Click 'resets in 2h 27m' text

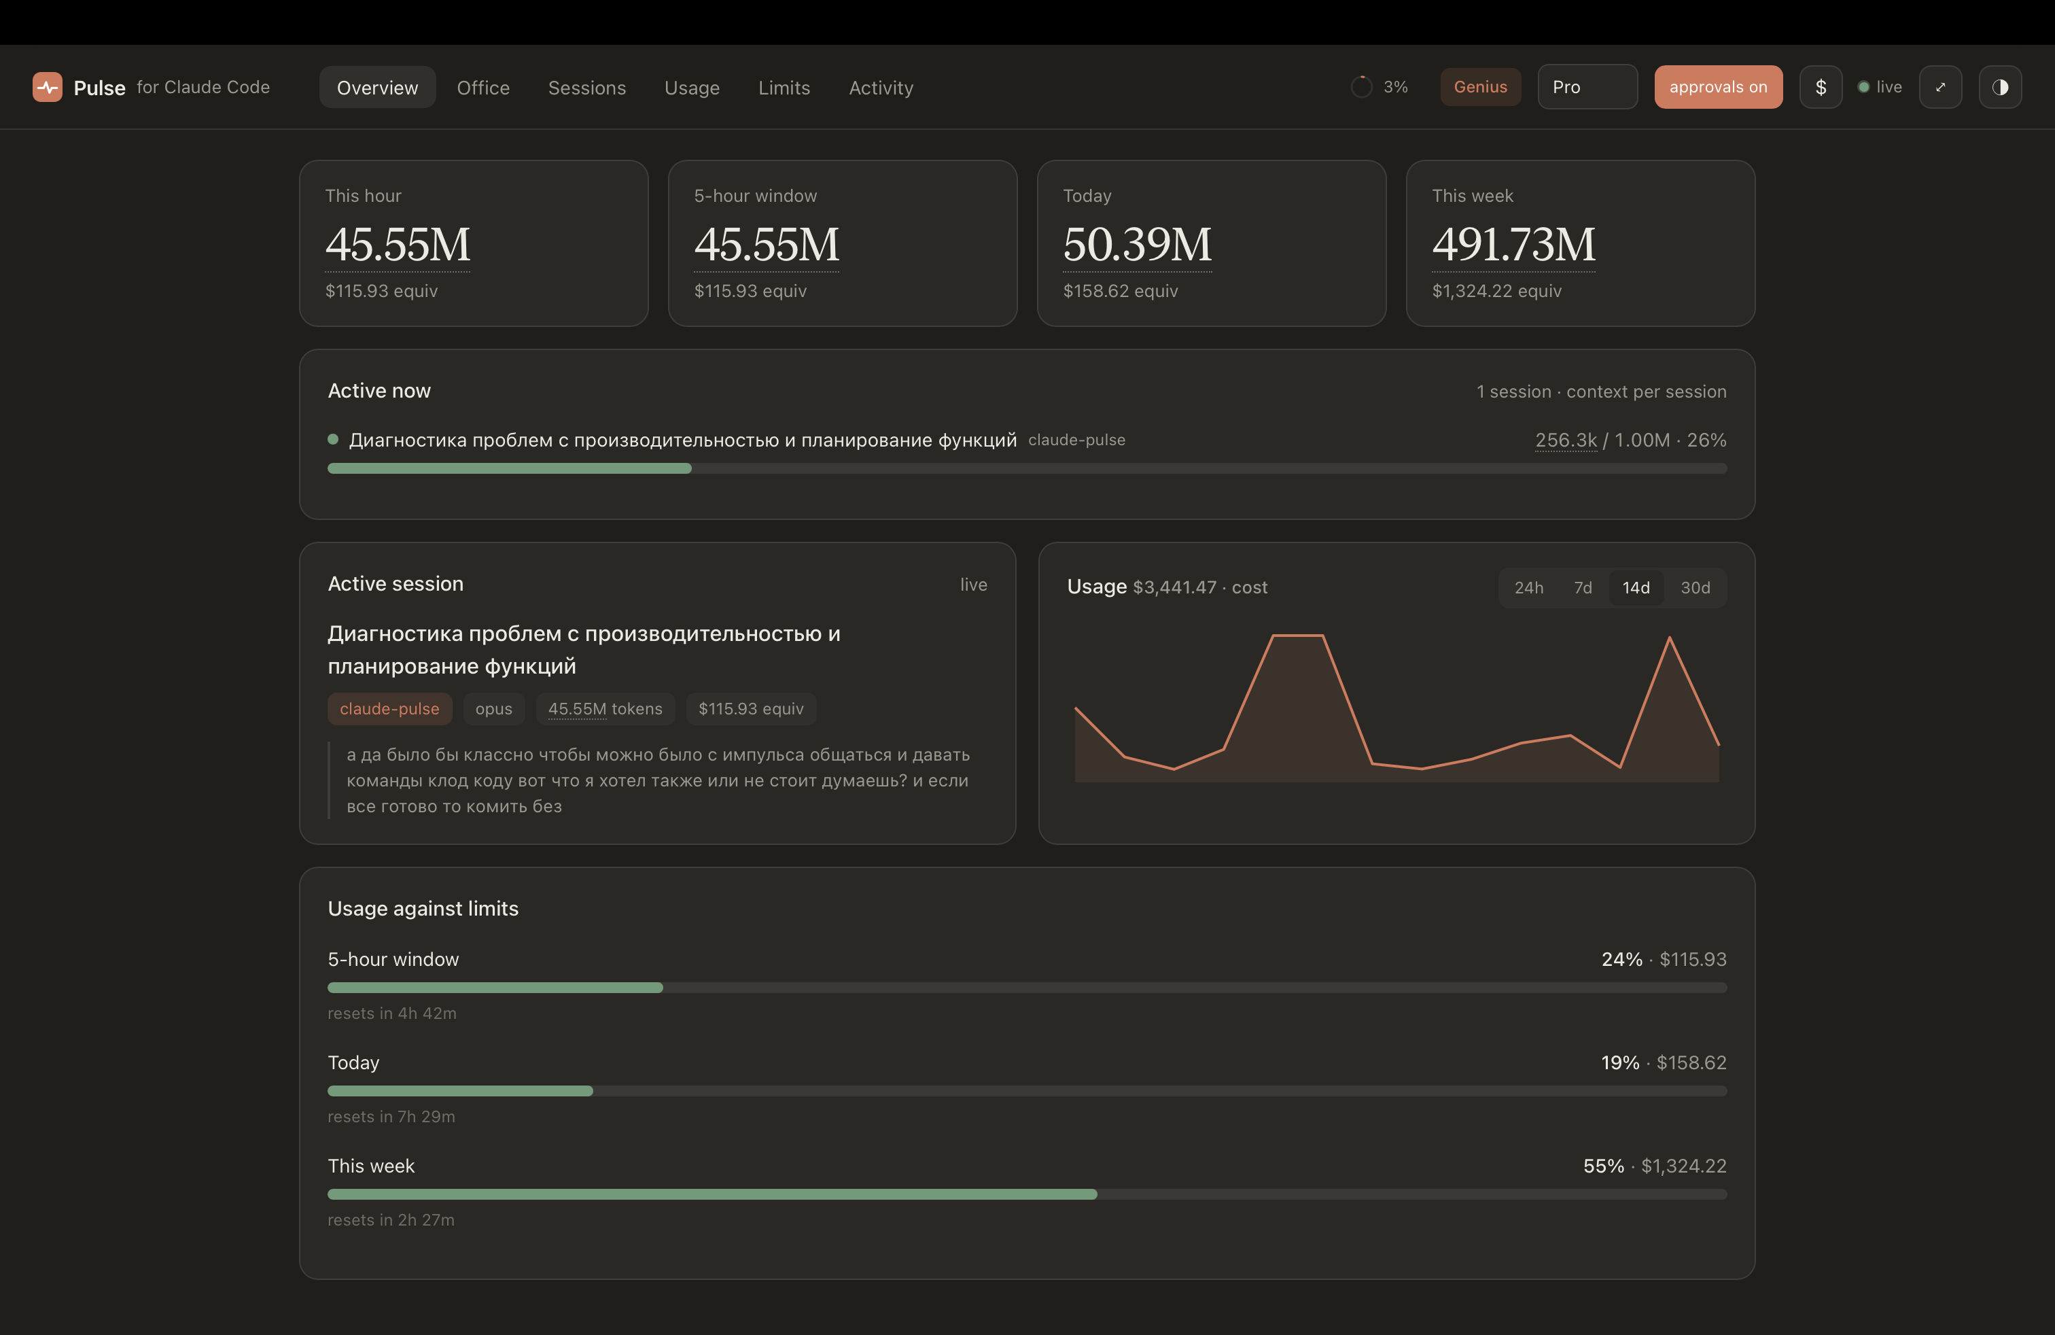(391, 1220)
